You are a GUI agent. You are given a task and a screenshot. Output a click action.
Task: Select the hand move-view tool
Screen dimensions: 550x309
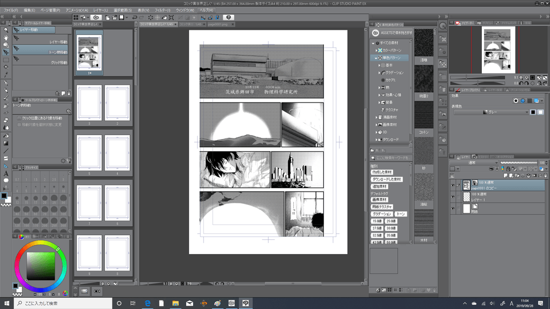click(6, 38)
